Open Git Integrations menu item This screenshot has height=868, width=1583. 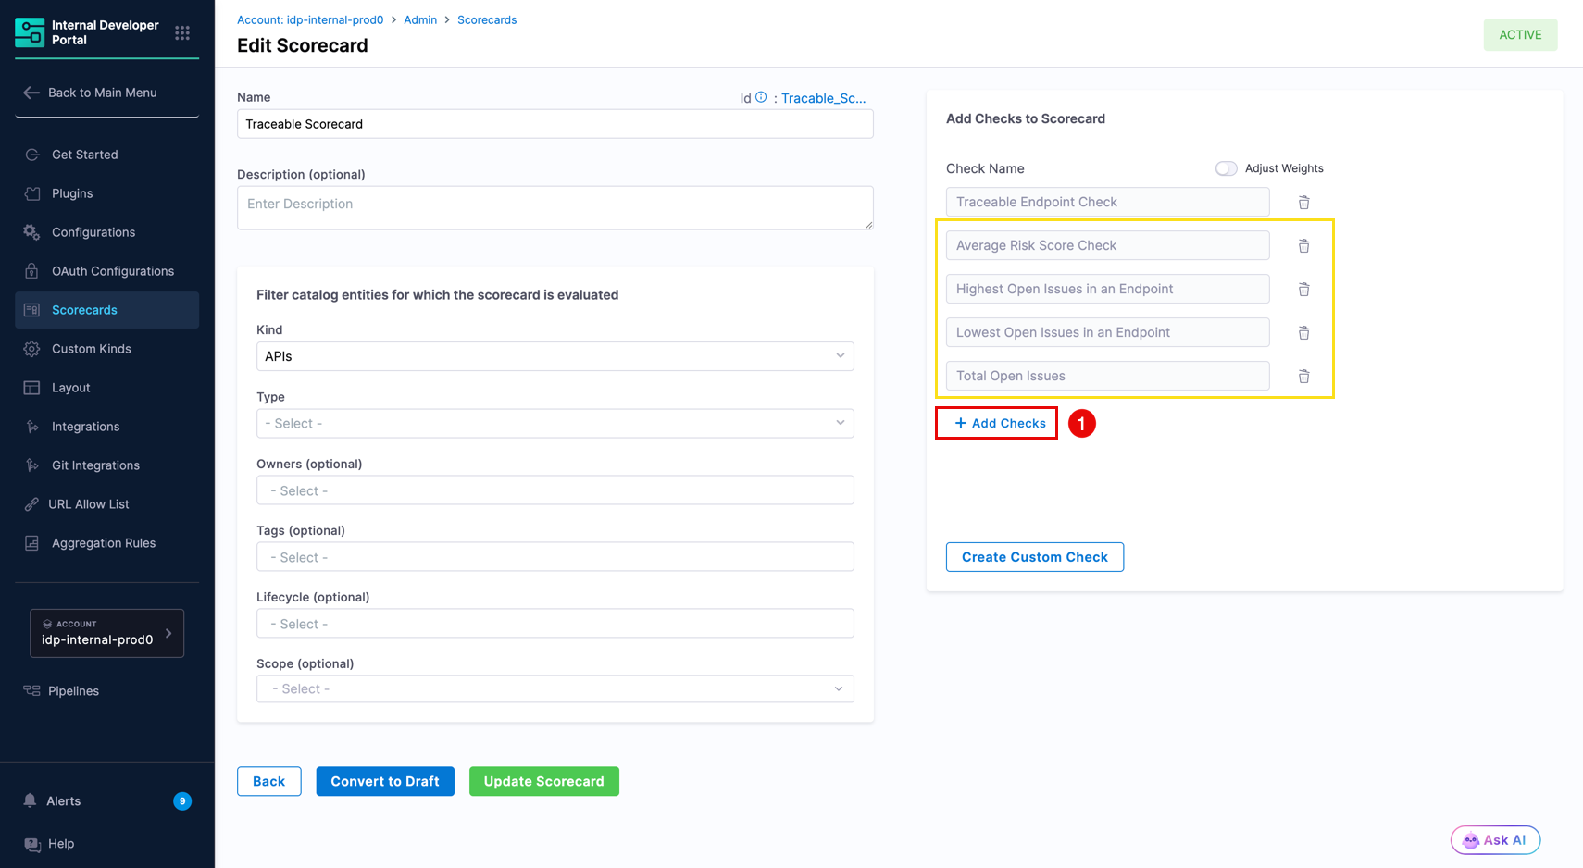coord(107,465)
